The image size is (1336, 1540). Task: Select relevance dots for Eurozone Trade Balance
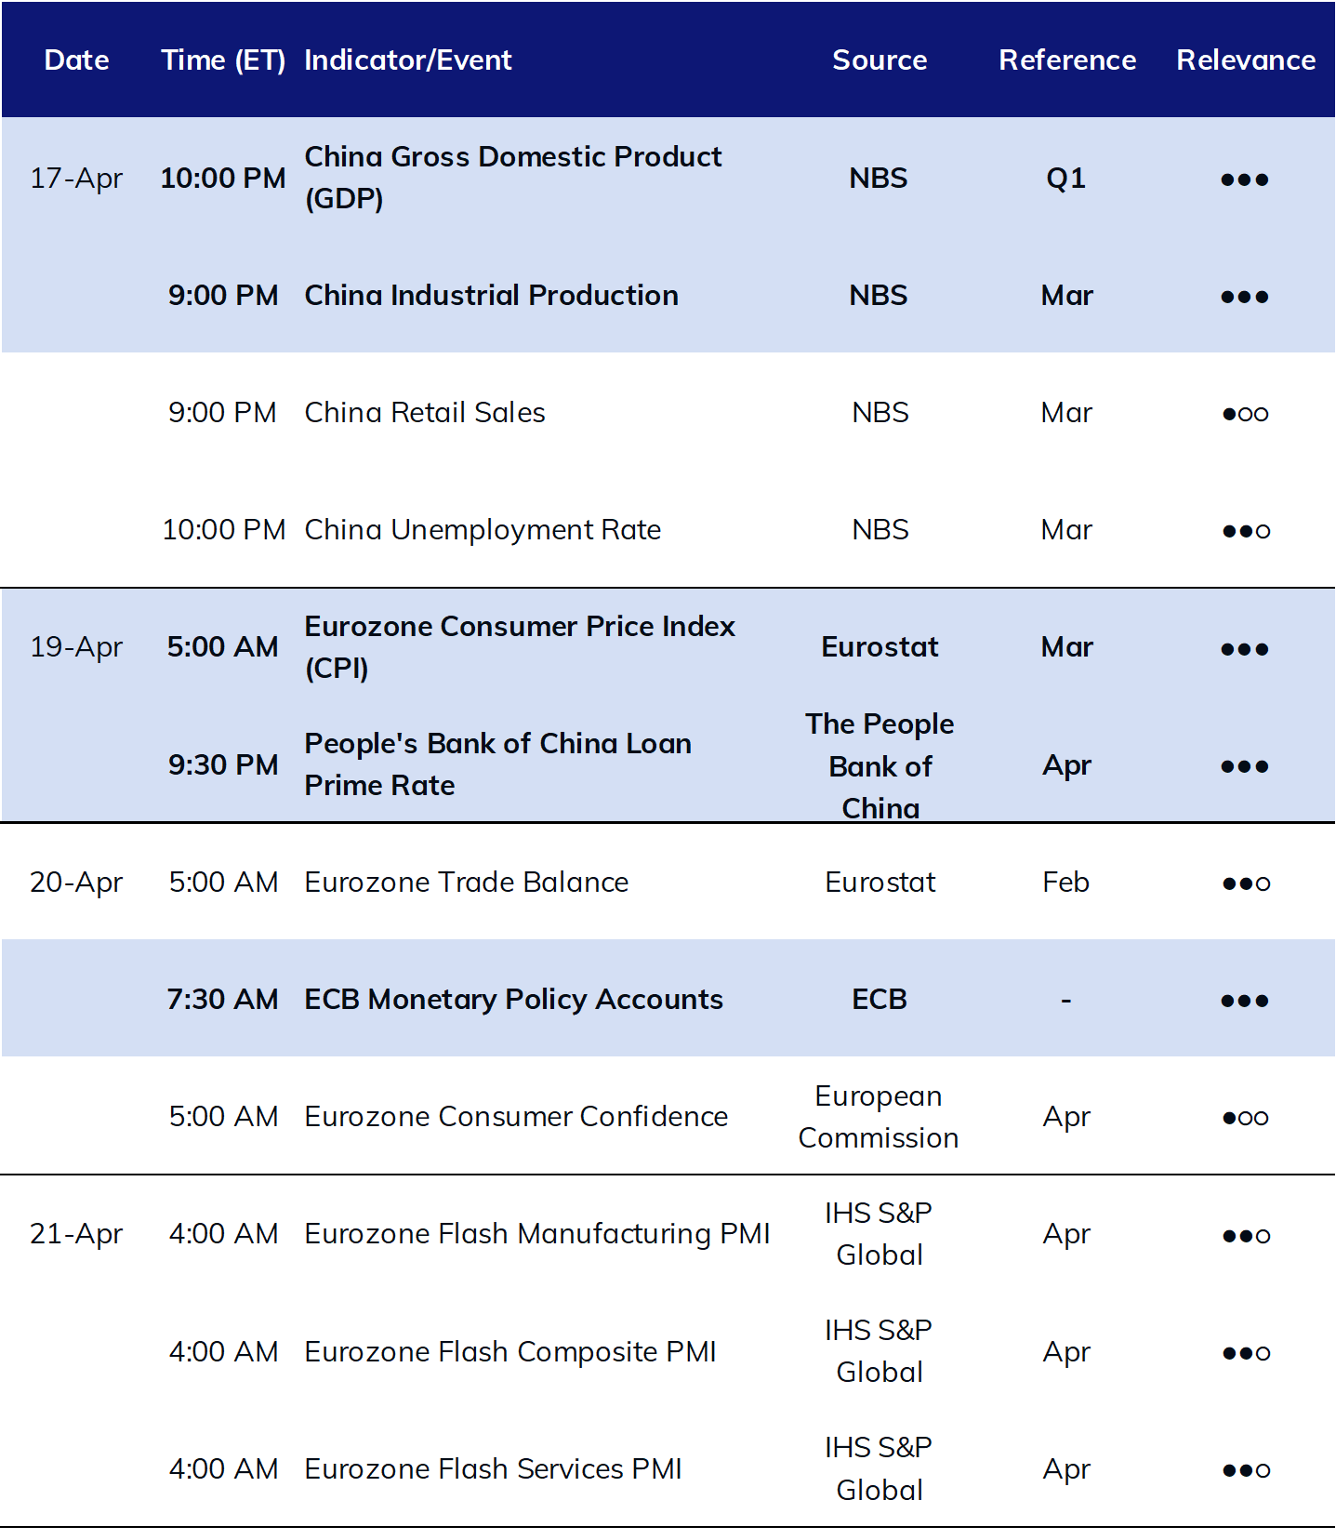tap(1246, 883)
